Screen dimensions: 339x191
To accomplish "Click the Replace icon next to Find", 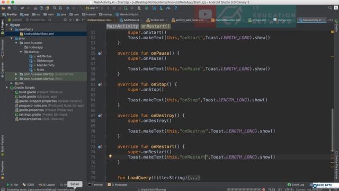I will point(60,8).
